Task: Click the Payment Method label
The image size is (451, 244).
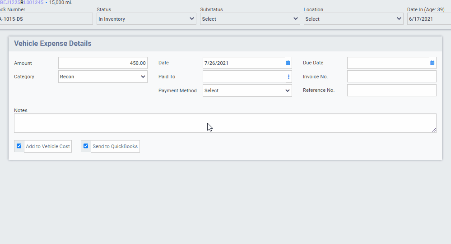Action: click(177, 90)
